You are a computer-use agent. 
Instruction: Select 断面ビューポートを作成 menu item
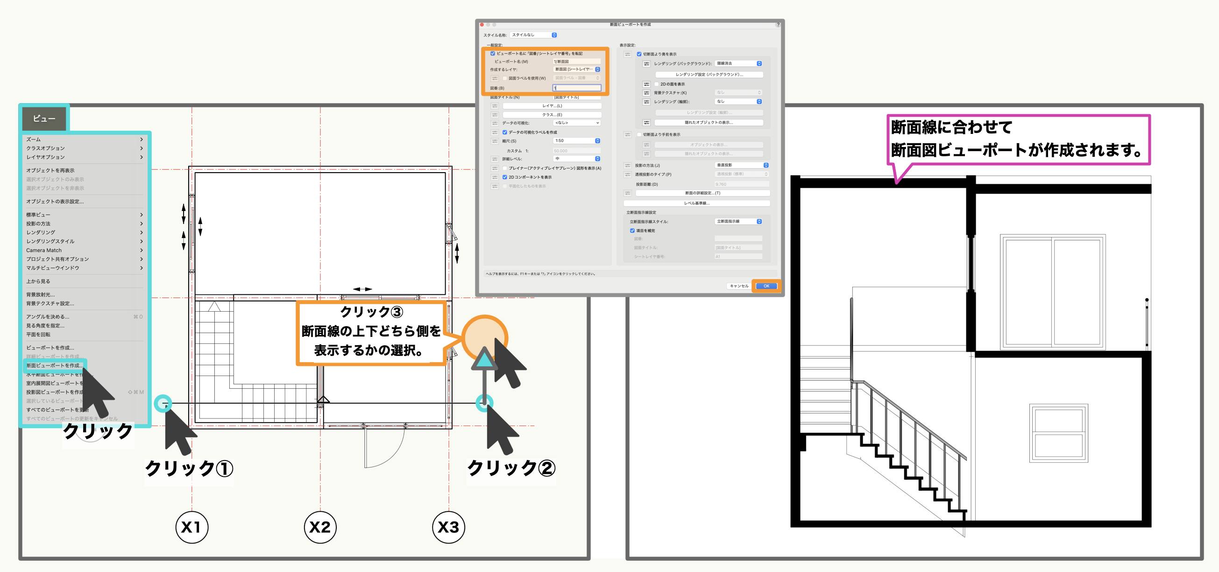click(x=55, y=365)
